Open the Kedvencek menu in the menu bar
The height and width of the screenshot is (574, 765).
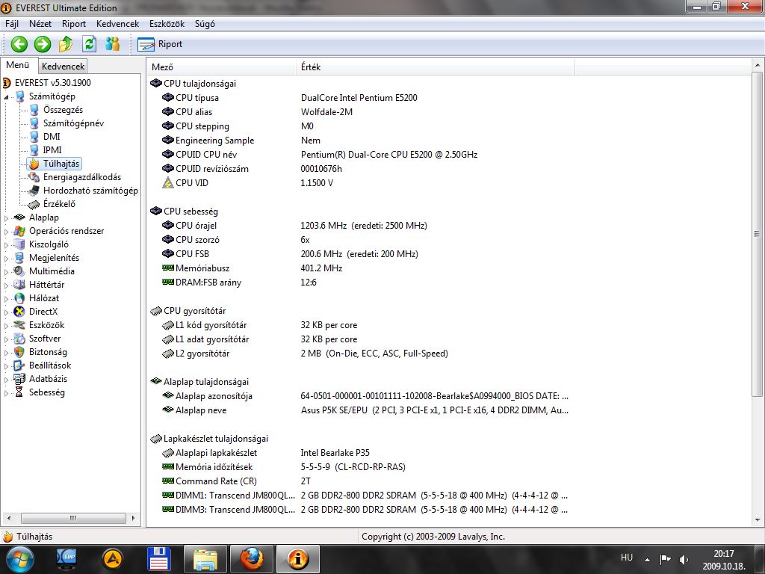117,24
